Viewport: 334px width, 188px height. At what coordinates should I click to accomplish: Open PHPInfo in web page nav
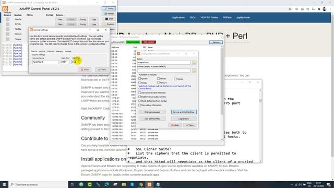pos(227,17)
